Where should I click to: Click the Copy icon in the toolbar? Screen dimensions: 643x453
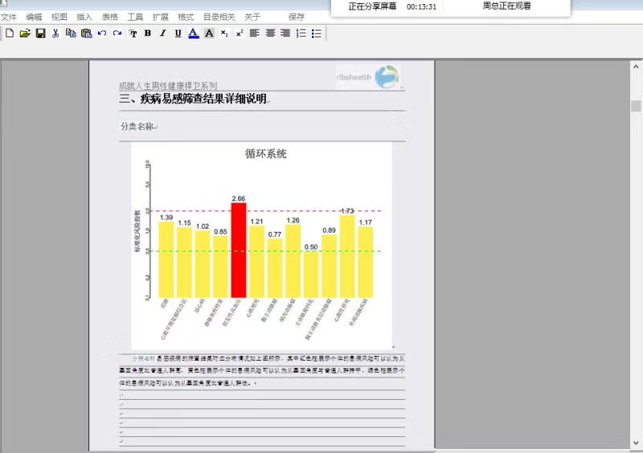[x=71, y=33]
